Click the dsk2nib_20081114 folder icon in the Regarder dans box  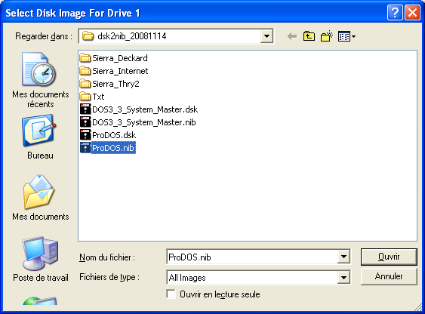[x=88, y=36]
